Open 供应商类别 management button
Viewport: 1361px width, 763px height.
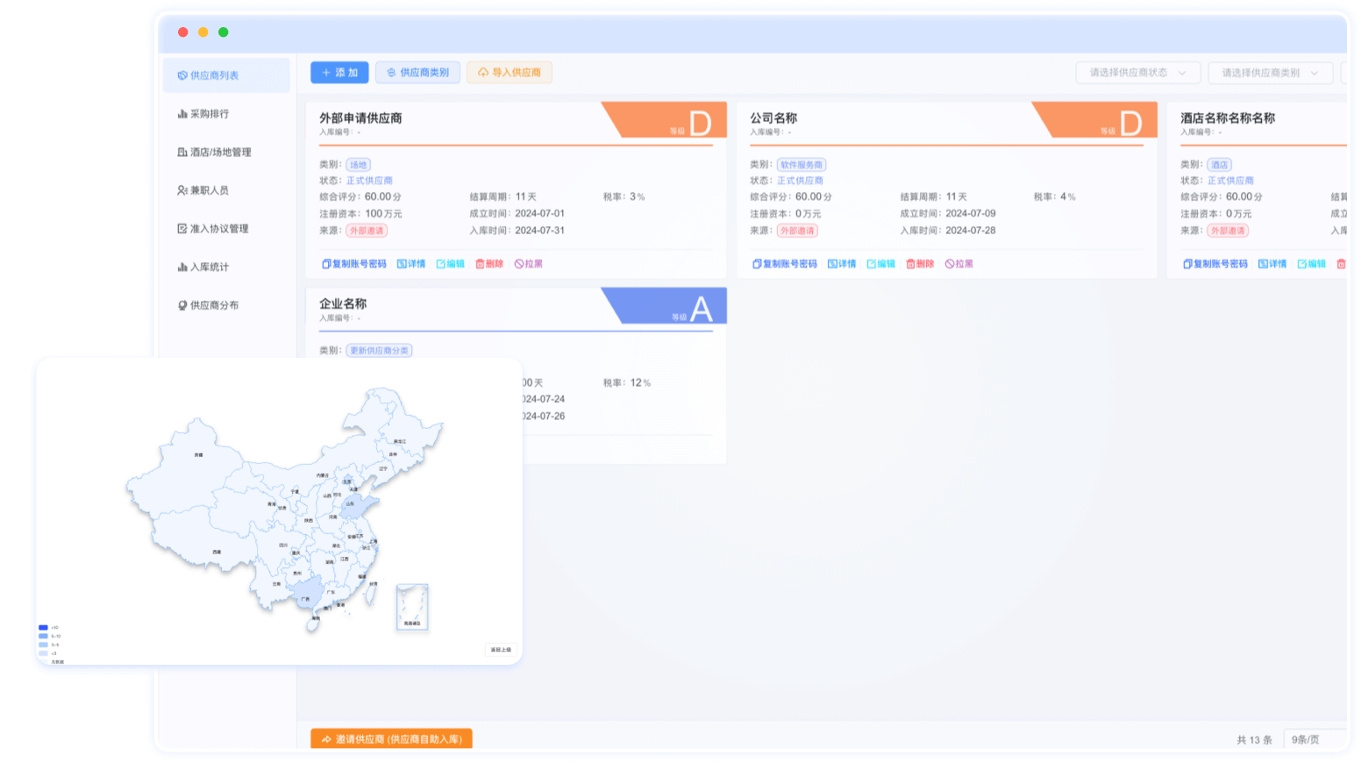tap(417, 73)
